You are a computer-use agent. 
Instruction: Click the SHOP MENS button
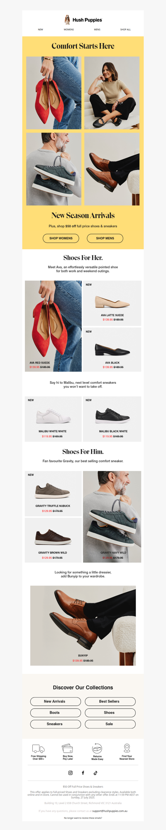[x=105, y=238]
